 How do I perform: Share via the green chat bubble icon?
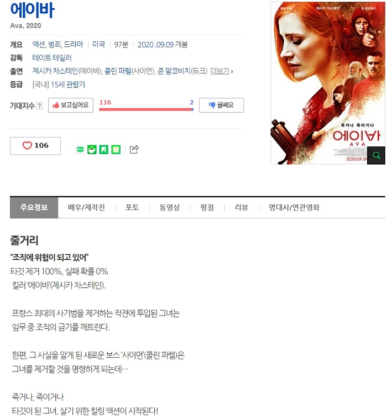(80, 149)
